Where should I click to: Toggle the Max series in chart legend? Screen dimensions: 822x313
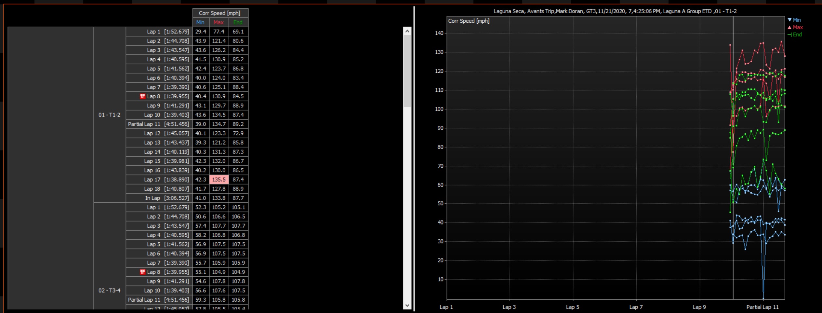tap(795, 27)
